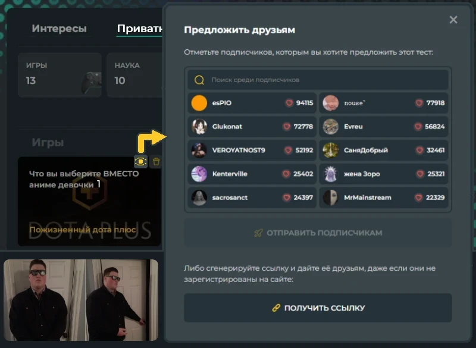Focus the Поиск среди подписчиков field
This screenshot has width=476, height=348.
[318, 80]
